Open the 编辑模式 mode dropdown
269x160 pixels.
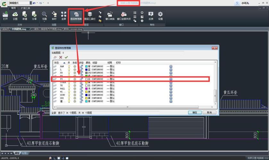tap(31, 3)
